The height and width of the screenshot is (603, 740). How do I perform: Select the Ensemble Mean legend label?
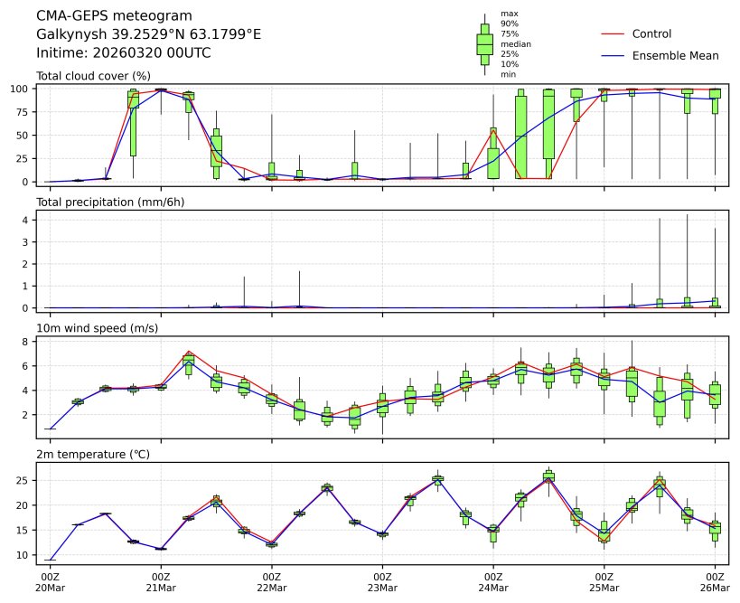[675, 56]
